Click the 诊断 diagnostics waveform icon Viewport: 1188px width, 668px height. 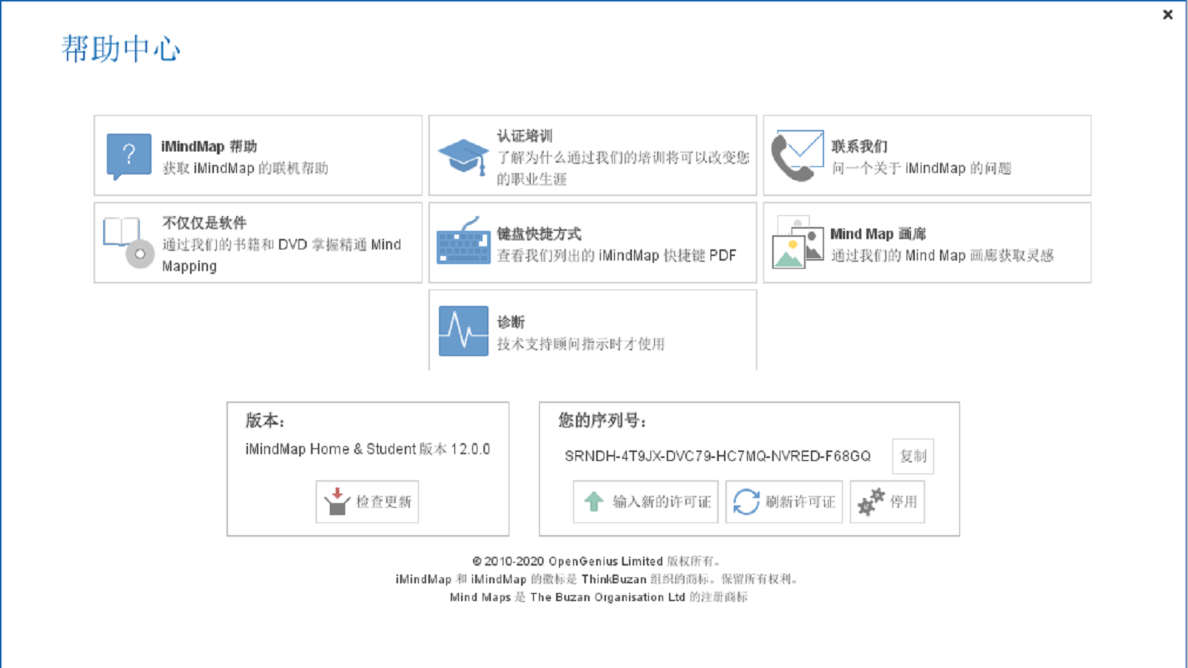point(463,330)
